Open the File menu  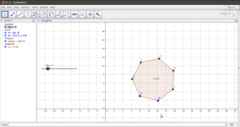pos(3,7)
